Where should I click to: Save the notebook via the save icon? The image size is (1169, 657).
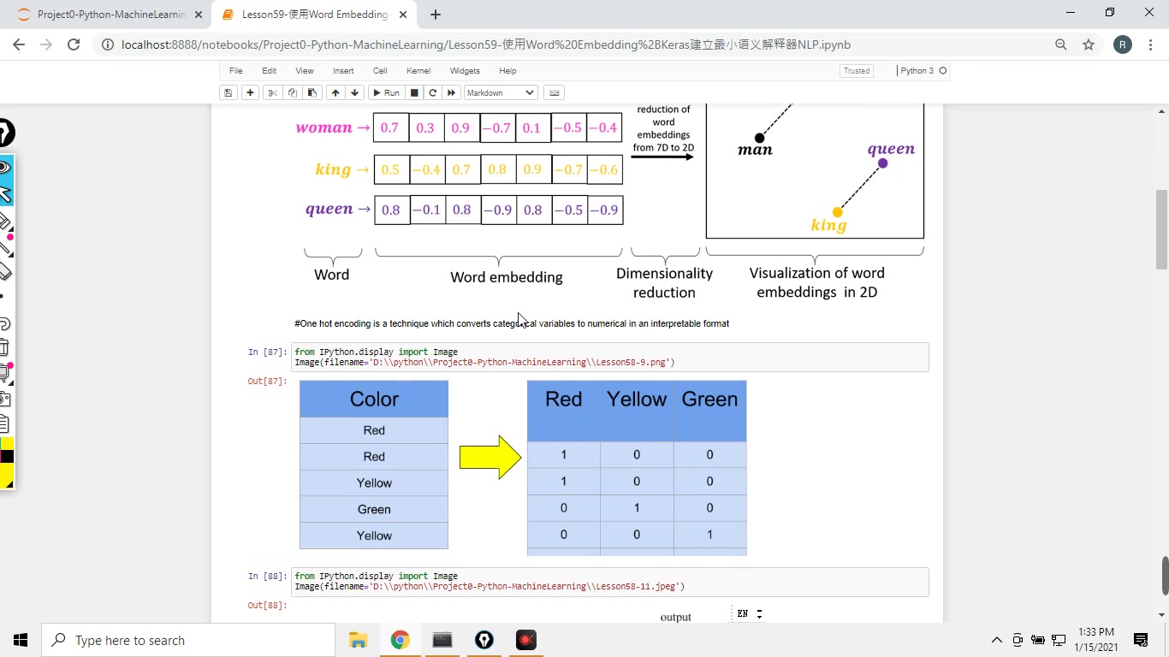(x=228, y=92)
